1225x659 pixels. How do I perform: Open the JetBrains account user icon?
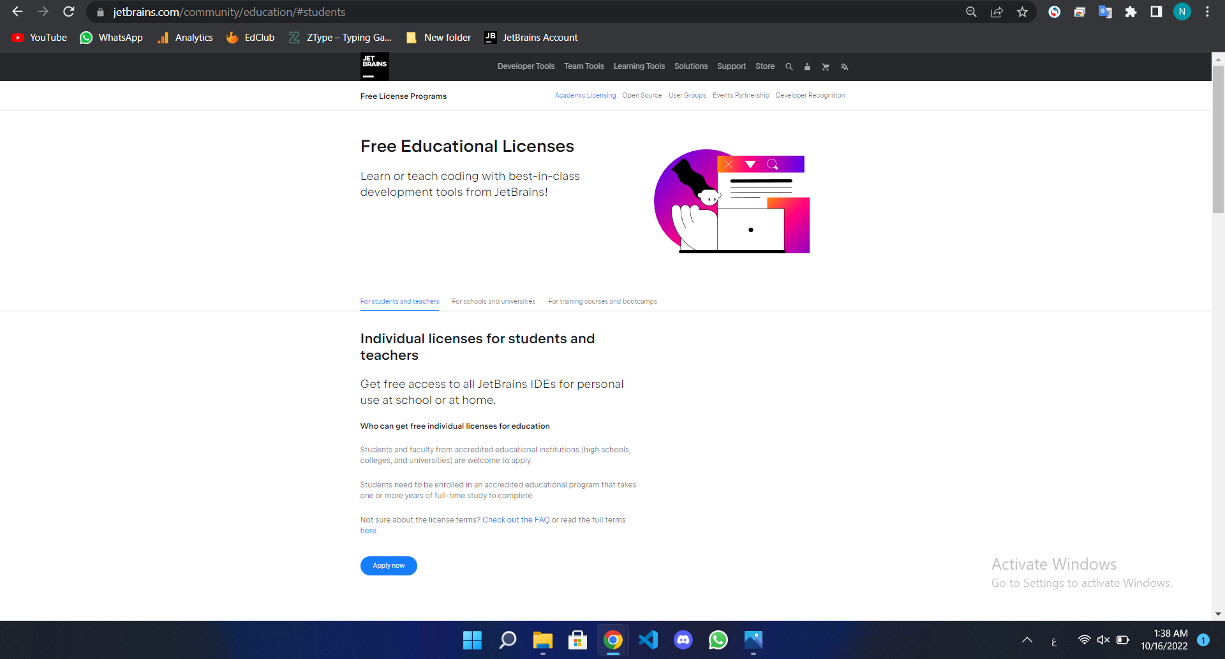807,67
